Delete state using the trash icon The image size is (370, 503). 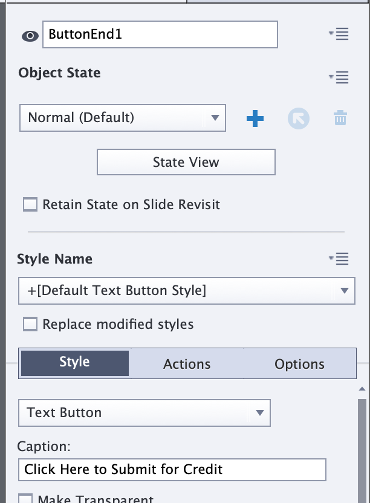pos(340,118)
